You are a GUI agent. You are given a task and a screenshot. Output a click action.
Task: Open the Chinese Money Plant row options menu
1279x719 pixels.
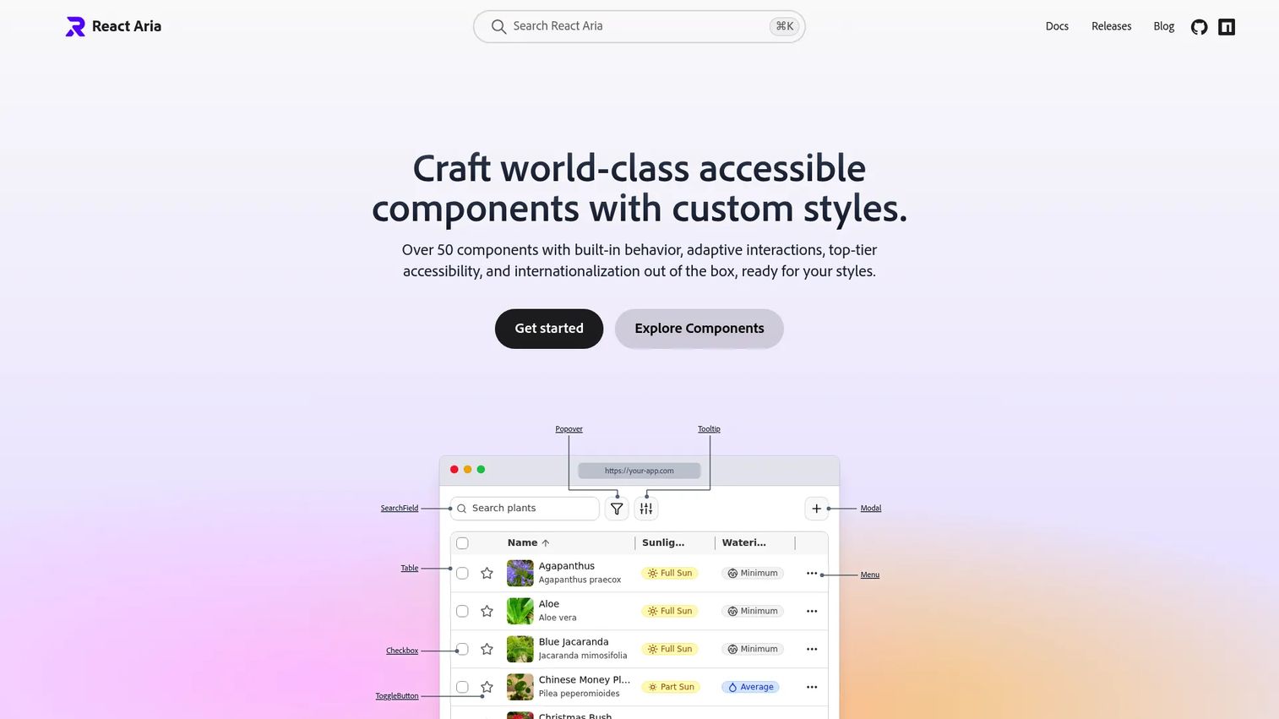pyautogui.click(x=812, y=687)
